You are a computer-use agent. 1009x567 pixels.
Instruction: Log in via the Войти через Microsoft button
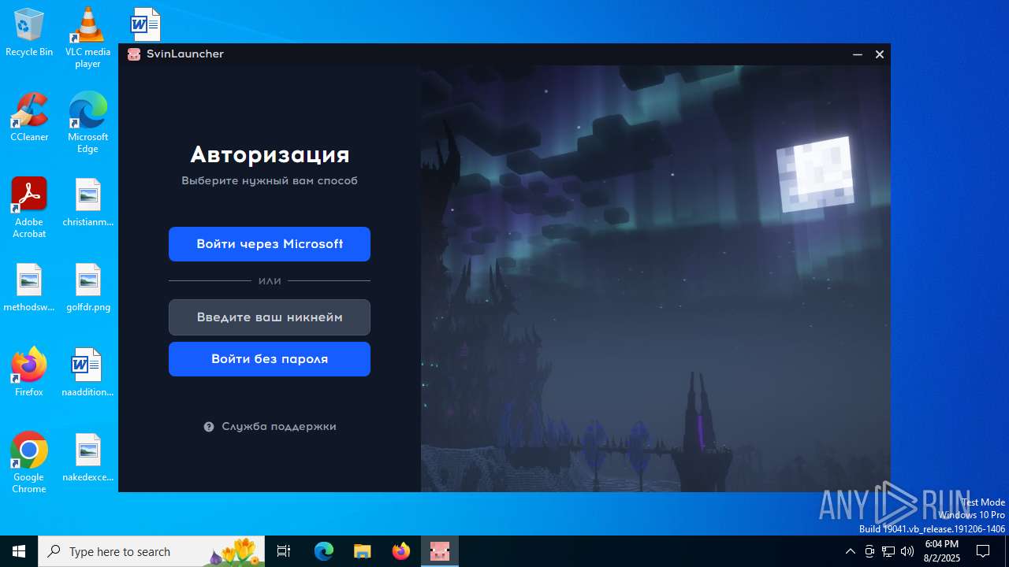(x=270, y=244)
